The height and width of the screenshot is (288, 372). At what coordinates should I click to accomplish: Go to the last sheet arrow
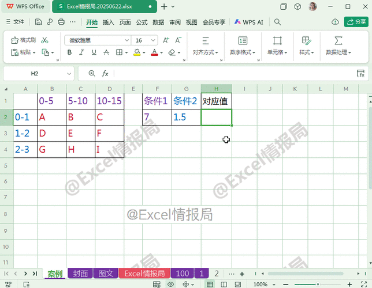[35, 274]
